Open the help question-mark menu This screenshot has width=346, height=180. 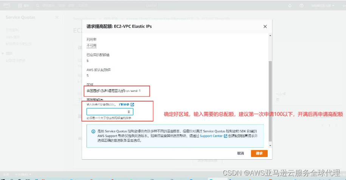click(x=301, y=6)
